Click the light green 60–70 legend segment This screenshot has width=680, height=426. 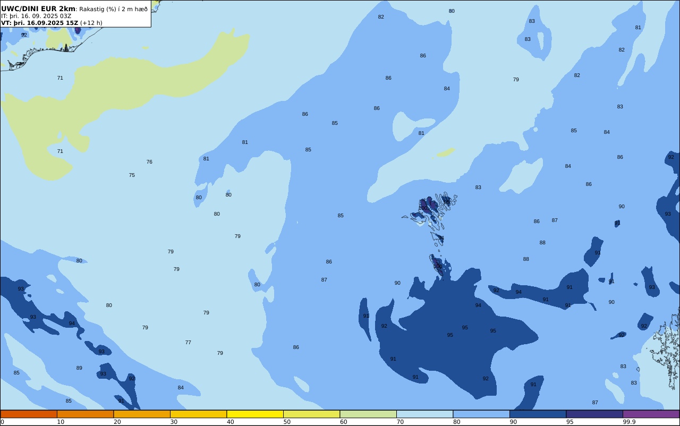point(368,414)
